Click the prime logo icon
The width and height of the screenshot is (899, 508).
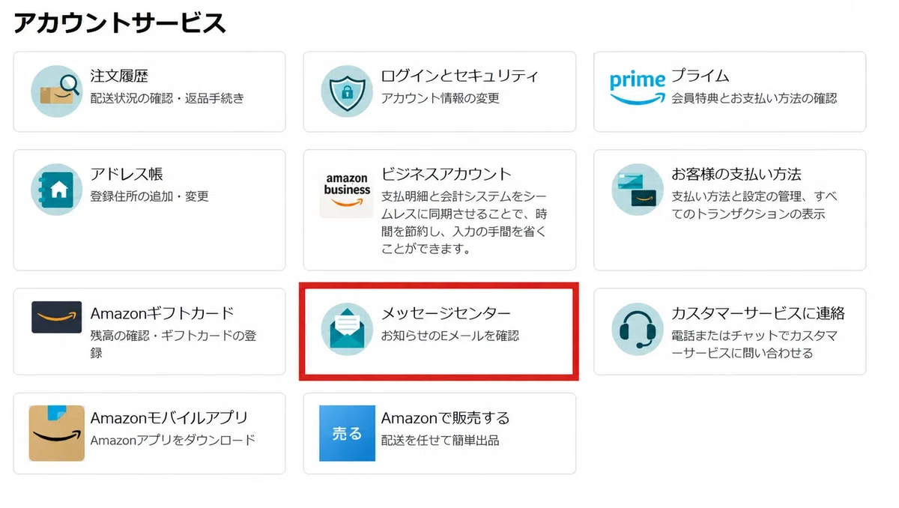[x=637, y=88]
